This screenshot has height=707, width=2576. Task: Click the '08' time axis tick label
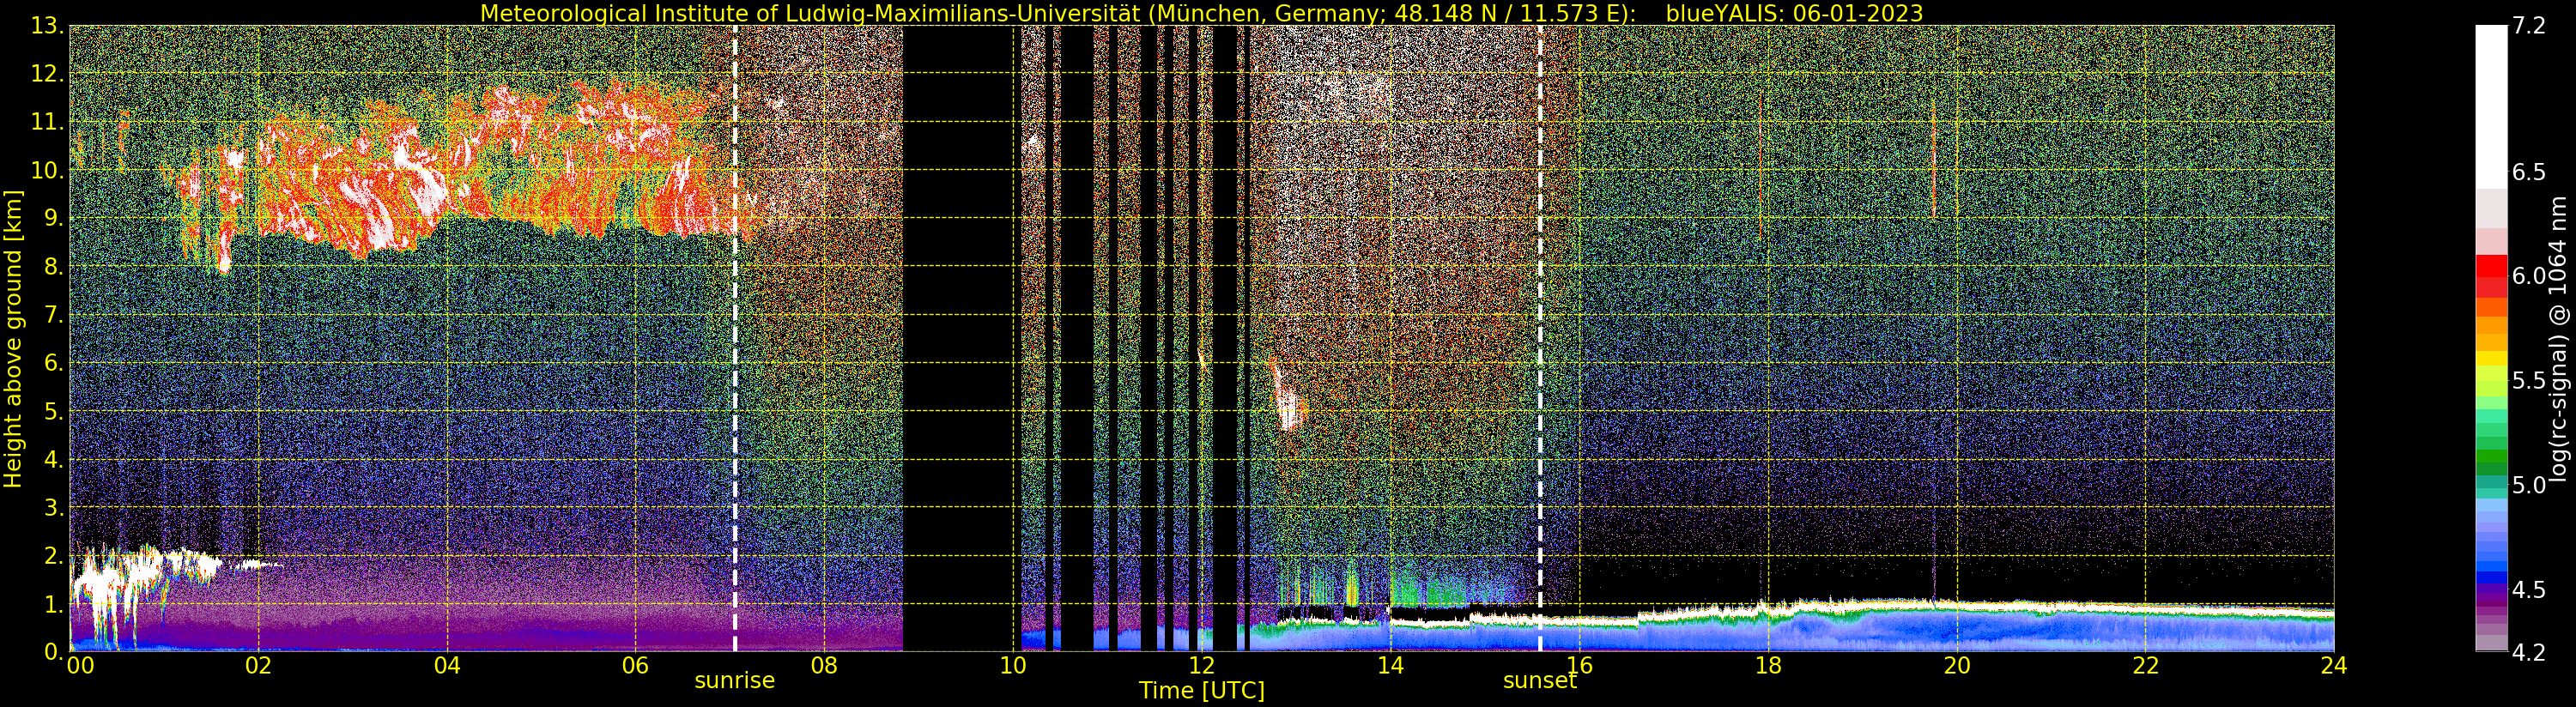click(824, 665)
